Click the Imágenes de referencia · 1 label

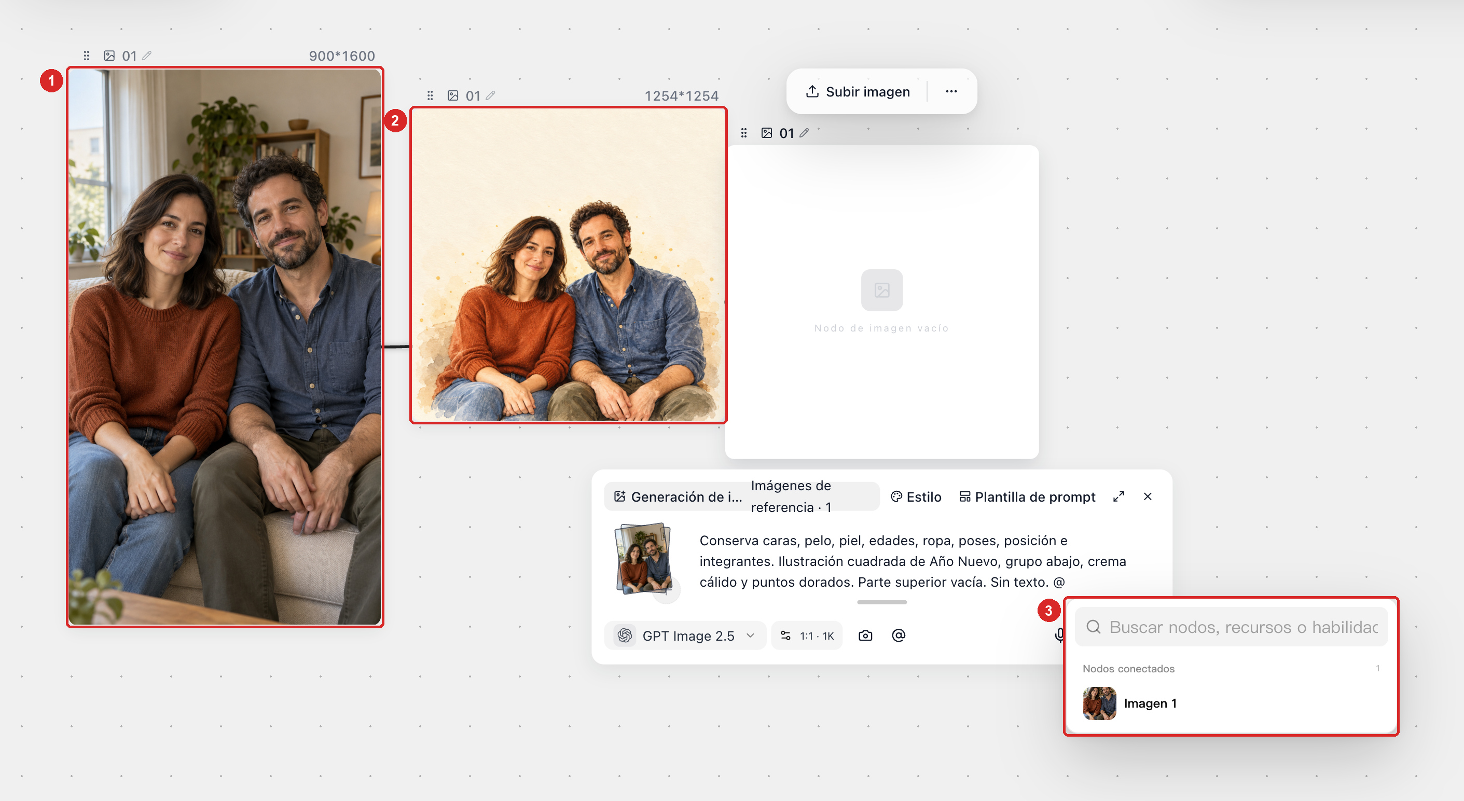coord(791,496)
